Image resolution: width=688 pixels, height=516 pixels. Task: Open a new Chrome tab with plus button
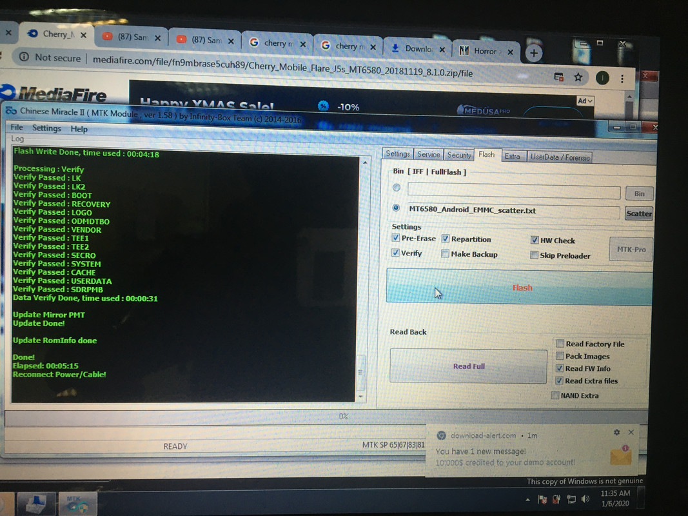point(534,53)
